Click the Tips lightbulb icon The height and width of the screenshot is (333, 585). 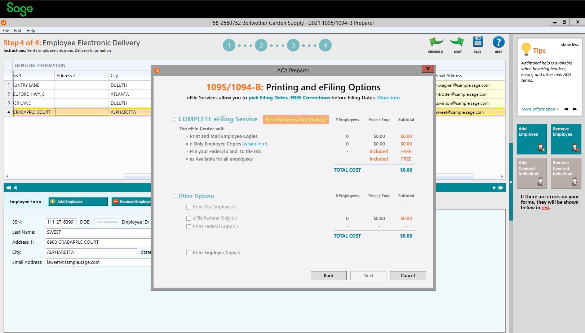pyautogui.click(x=526, y=49)
